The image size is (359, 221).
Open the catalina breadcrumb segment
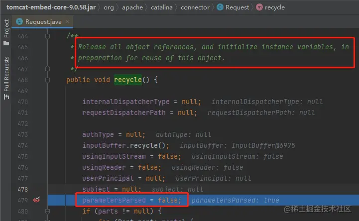click(x=162, y=7)
